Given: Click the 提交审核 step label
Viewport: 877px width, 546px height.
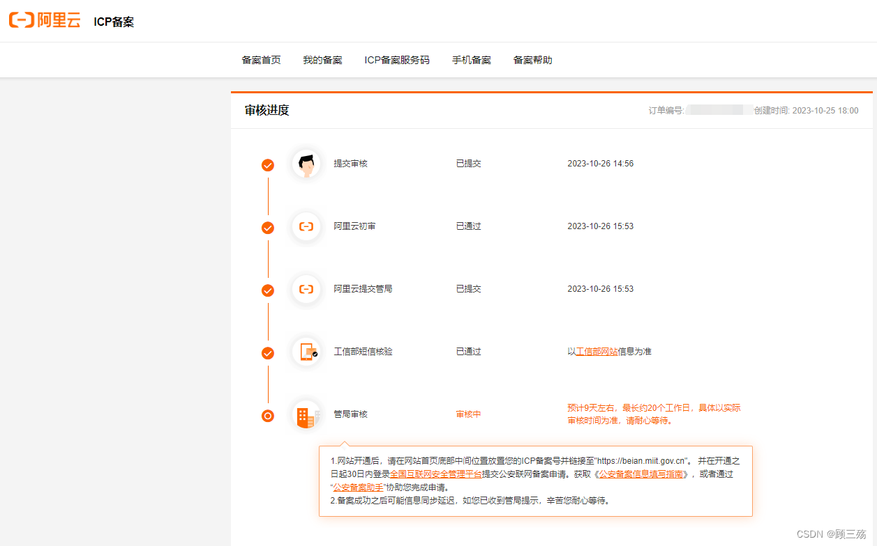Looking at the screenshot, I should click(x=350, y=164).
